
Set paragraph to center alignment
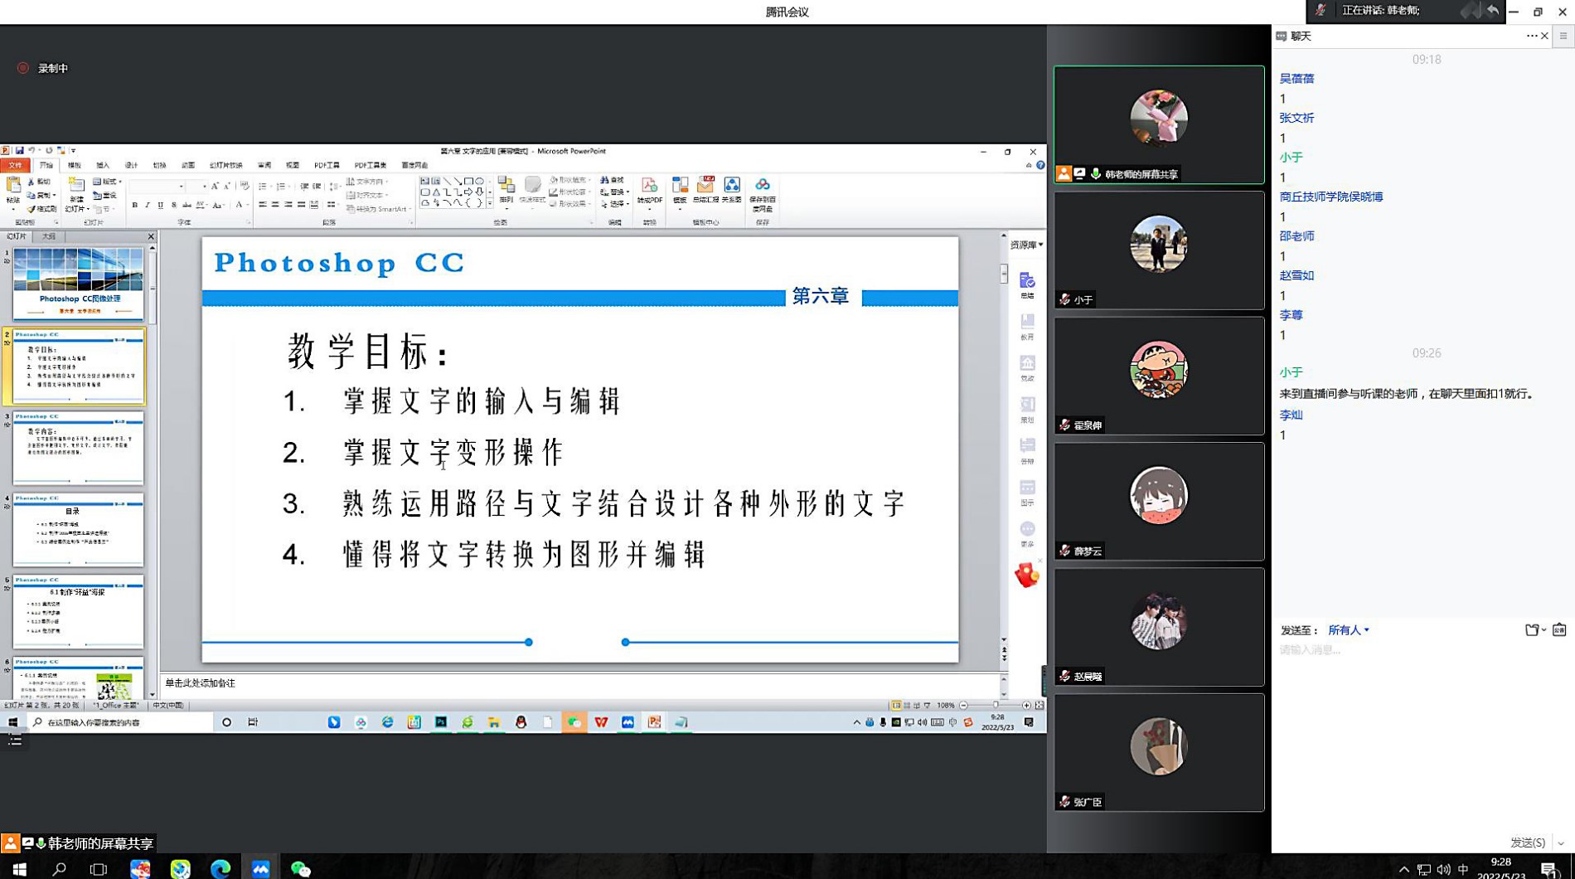tap(275, 205)
